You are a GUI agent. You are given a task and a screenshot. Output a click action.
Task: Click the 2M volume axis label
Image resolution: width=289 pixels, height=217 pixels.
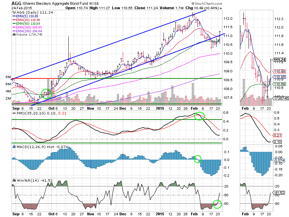(x=8, y=98)
